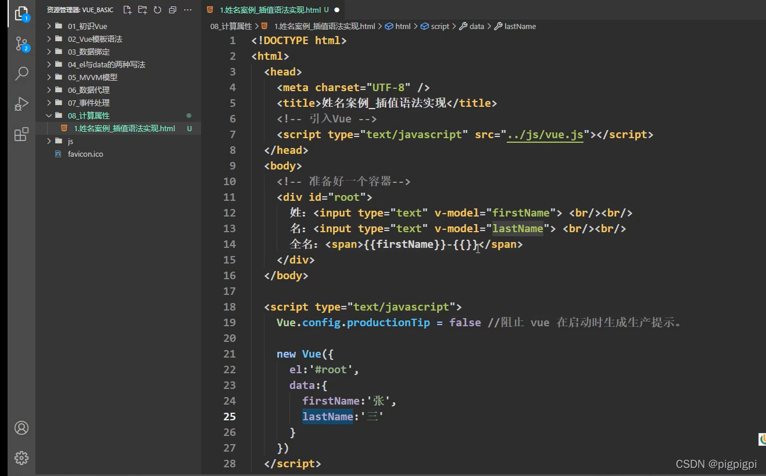Open explorer more actions ellipsis
This screenshot has width=766, height=476.
[x=188, y=10]
